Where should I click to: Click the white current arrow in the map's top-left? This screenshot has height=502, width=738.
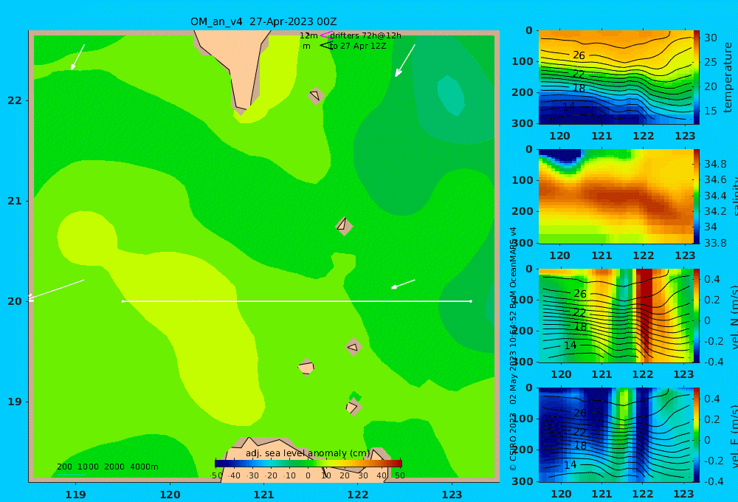pyautogui.click(x=77, y=57)
